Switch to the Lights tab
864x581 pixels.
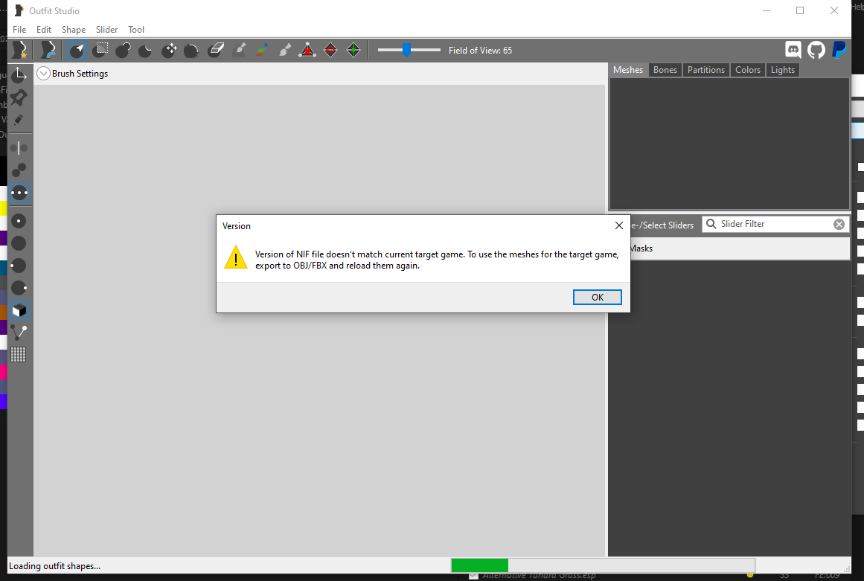(782, 70)
